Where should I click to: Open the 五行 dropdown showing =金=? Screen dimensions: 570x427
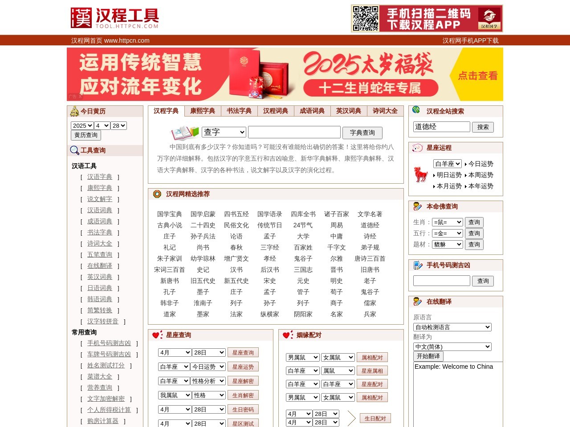(x=448, y=233)
